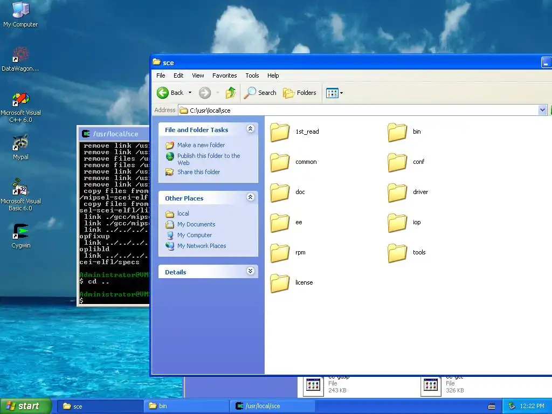Collapse the Other Places panel

(x=250, y=197)
